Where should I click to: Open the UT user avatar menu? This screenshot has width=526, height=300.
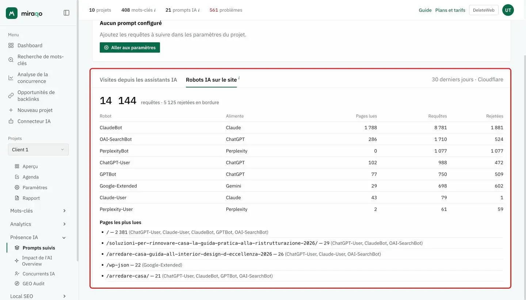click(508, 10)
